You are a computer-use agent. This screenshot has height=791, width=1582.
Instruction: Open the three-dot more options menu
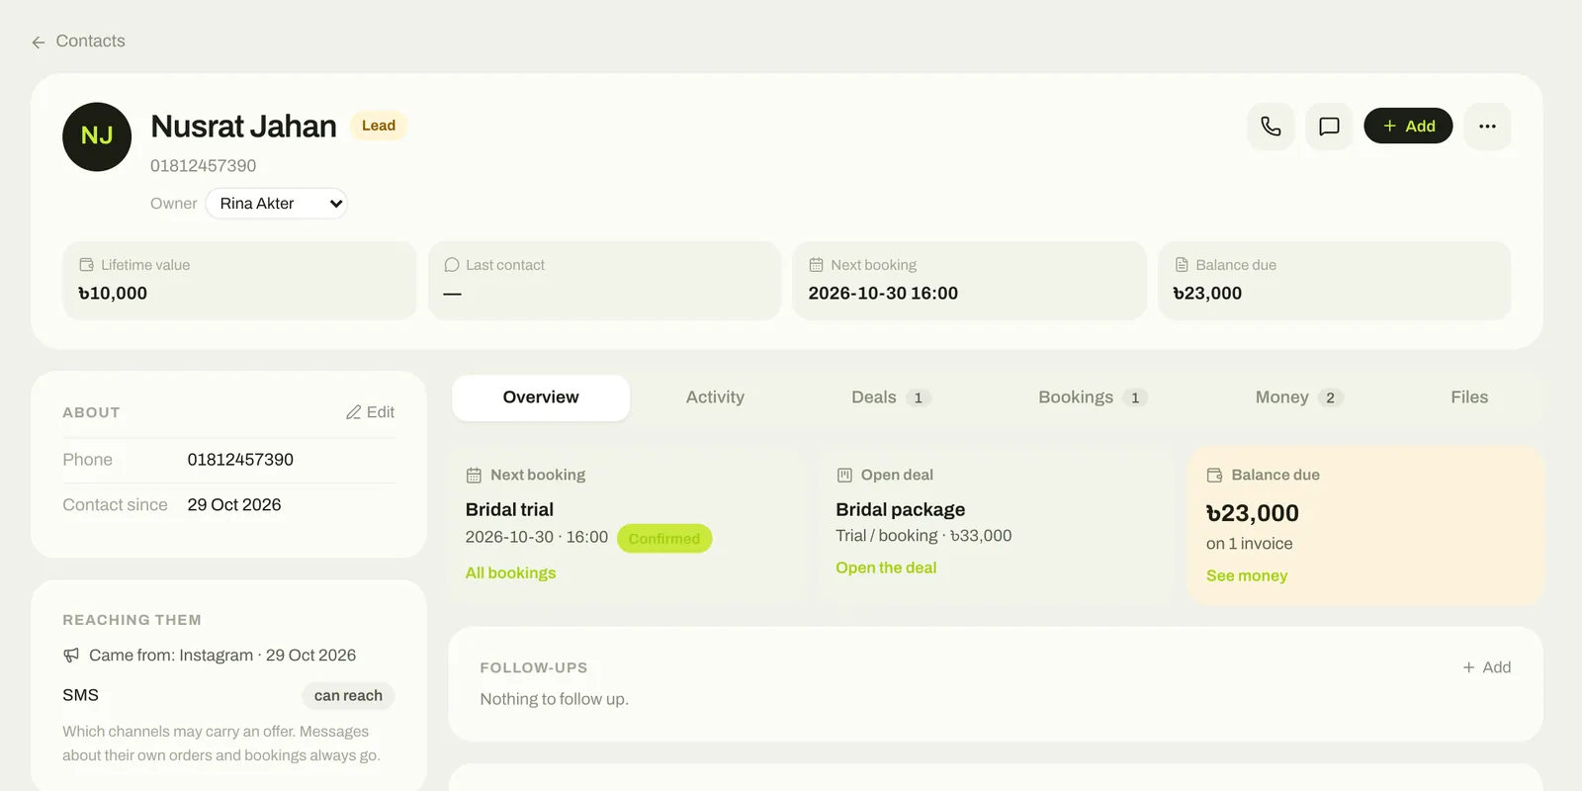[1487, 127]
